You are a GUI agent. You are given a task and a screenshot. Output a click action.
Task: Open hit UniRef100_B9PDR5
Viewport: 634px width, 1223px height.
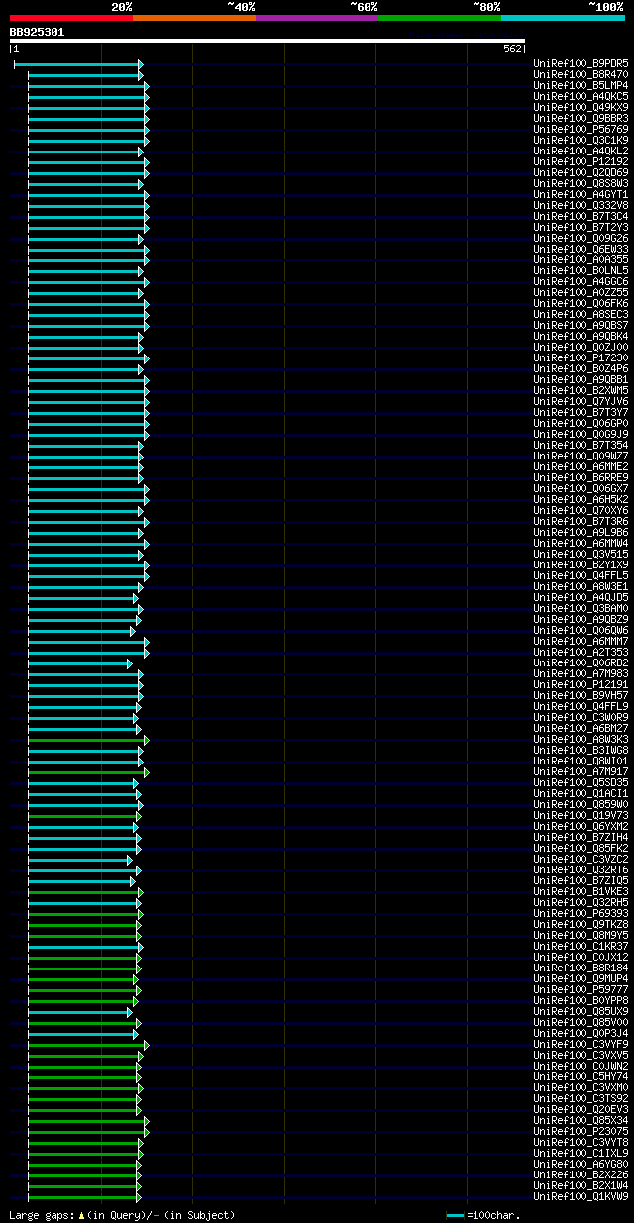pyautogui.click(x=581, y=63)
